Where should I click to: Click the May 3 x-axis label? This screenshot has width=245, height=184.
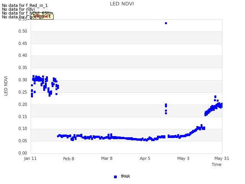(x=183, y=158)
